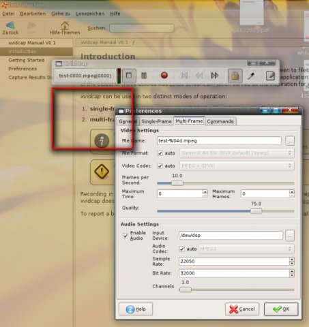This screenshot has width=309, height=327.
Task: Click the Maximum Time field
Action: [x=179, y=193]
